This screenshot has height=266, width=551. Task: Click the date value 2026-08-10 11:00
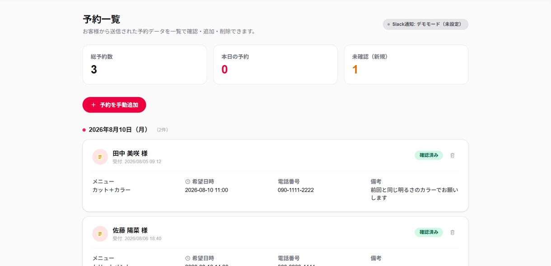pyautogui.click(x=206, y=190)
